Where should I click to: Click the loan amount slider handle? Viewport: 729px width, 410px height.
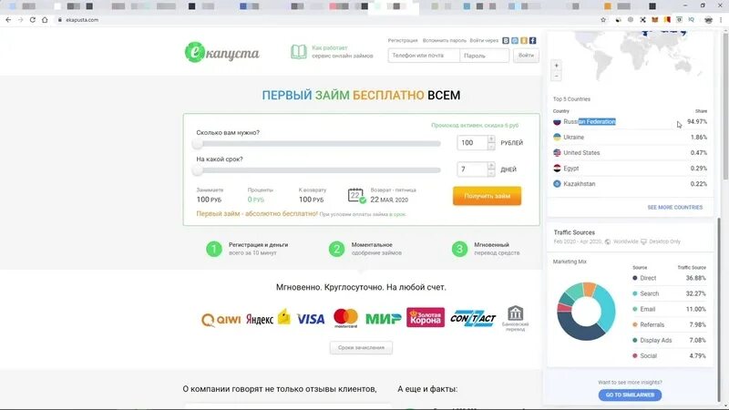tap(198, 144)
